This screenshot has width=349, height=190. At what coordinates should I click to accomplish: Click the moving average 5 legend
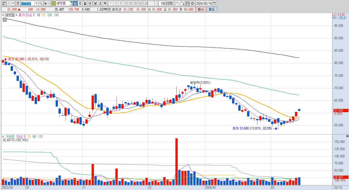[34, 15]
